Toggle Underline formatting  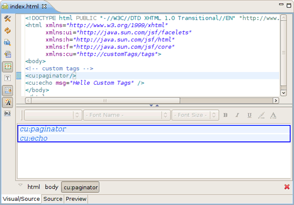click(x=249, y=115)
